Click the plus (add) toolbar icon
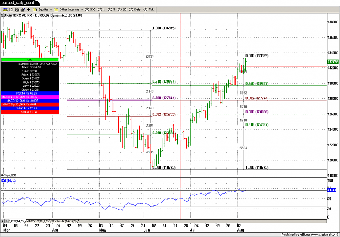The image size is (340, 237). point(28,10)
